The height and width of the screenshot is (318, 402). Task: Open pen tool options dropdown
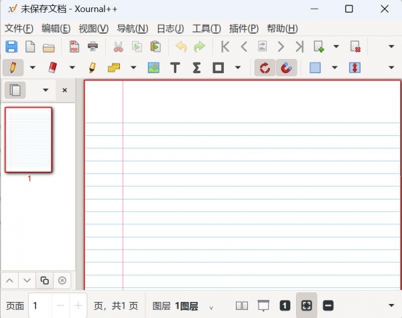click(33, 68)
